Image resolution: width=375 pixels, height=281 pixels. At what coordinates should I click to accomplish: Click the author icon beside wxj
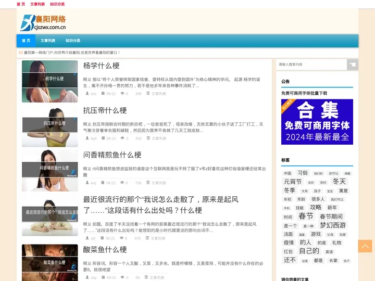pos(87,183)
